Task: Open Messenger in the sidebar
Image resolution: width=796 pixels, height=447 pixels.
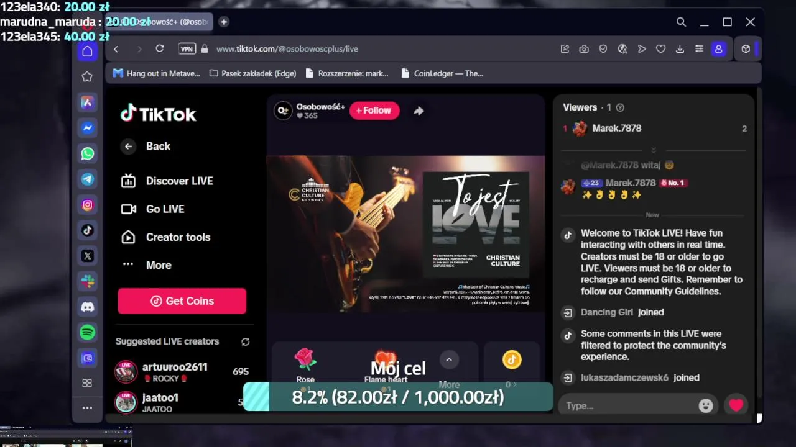Action: [87, 128]
